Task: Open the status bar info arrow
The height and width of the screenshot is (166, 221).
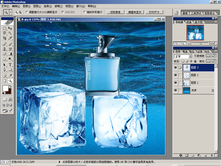Action: (x=59, y=162)
